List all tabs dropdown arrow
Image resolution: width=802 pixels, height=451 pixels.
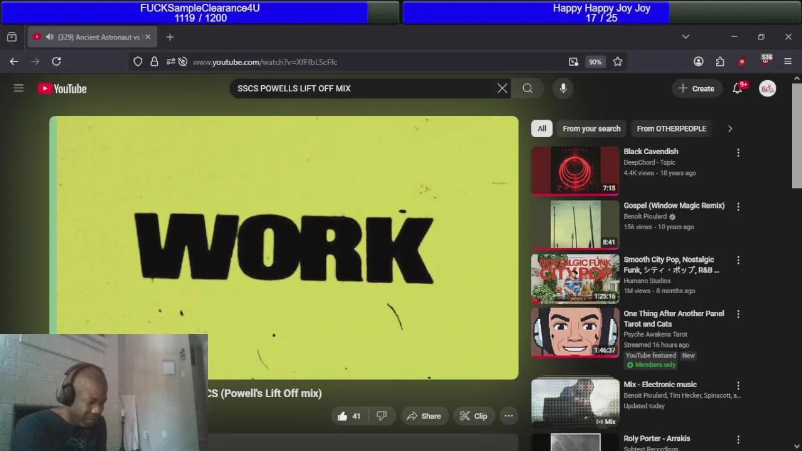[685, 37]
